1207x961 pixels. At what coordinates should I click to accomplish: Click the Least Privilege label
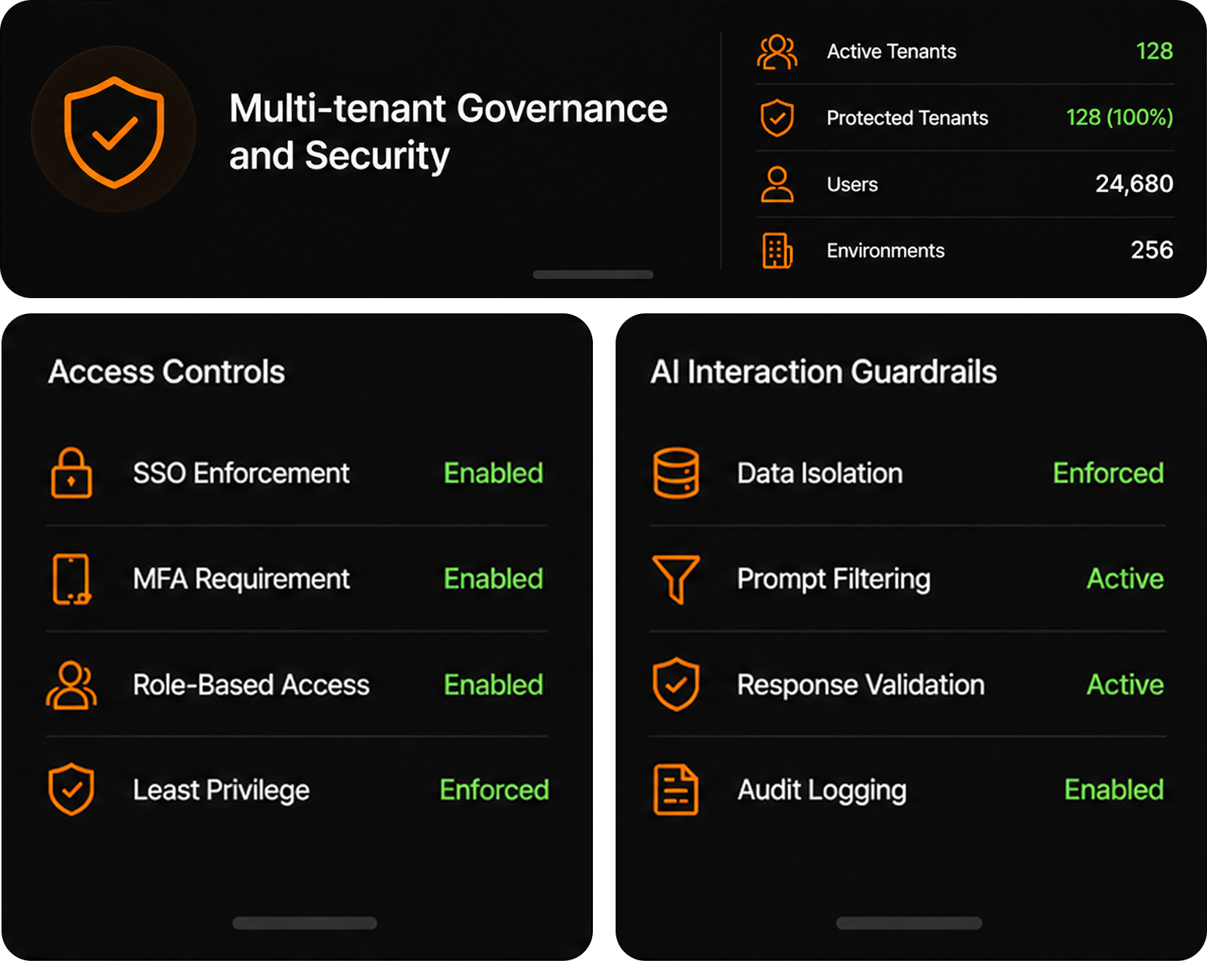click(221, 790)
